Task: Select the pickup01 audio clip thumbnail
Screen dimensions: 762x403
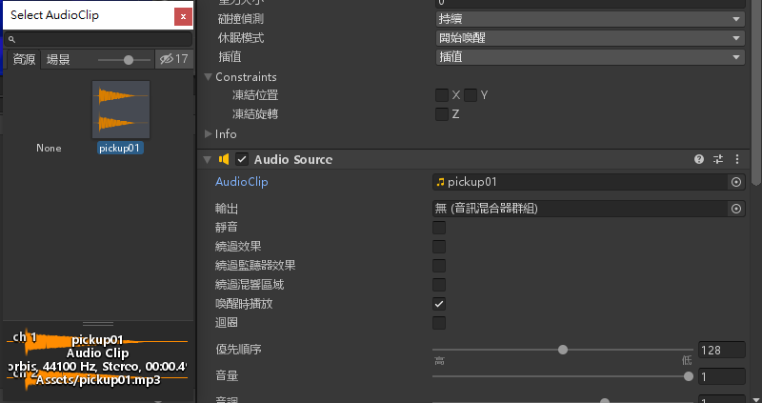Action: [120, 110]
